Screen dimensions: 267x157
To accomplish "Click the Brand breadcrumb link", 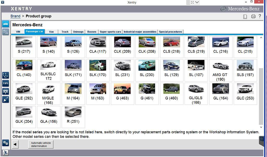I will (x=15, y=16).
